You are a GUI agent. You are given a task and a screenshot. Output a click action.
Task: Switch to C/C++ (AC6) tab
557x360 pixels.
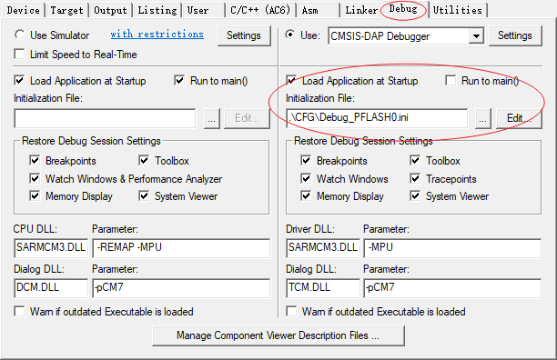[x=260, y=10]
